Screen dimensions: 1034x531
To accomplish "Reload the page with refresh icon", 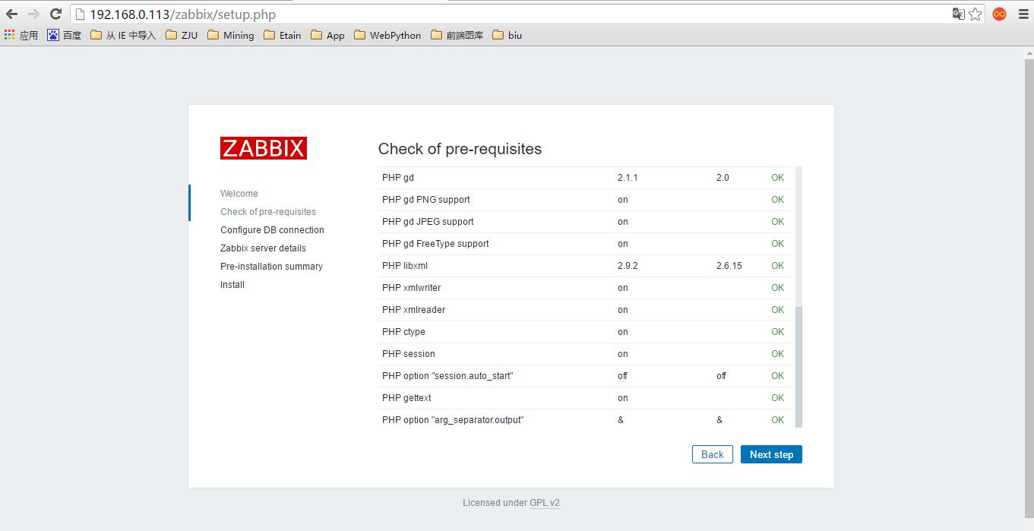I will point(55,14).
